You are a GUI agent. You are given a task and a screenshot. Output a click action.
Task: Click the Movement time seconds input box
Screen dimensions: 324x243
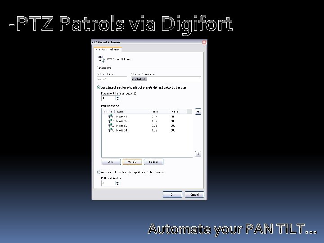[x=108, y=98]
